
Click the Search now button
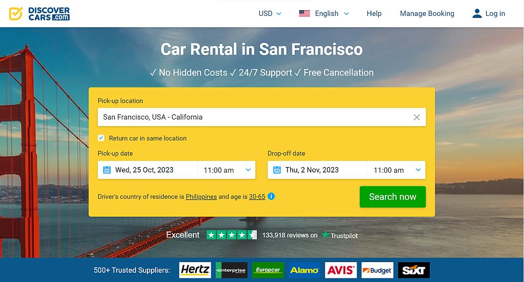pyautogui.click(x=392, y=197)
